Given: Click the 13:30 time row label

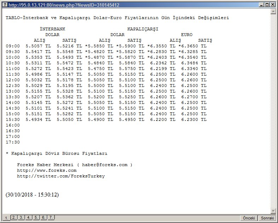Looking at the screenshot, I should coord(13,97).
